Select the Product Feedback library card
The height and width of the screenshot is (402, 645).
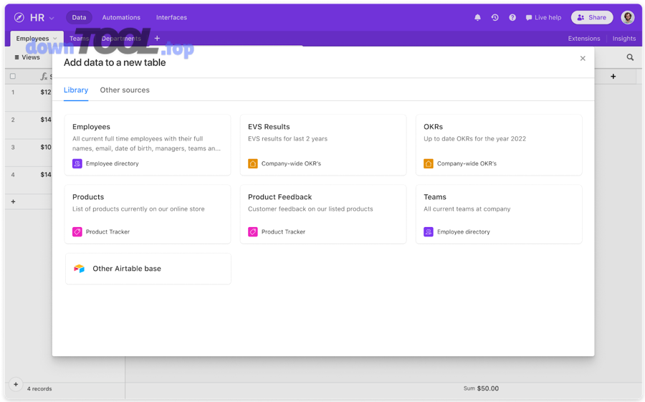pyautogui.click(x=323, y=214)
